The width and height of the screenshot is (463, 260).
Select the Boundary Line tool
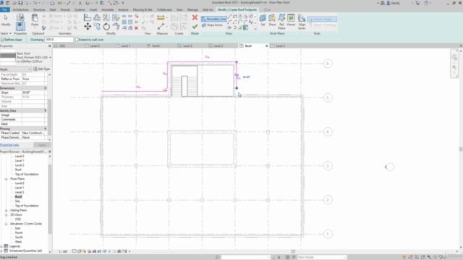tap(213, 19)
